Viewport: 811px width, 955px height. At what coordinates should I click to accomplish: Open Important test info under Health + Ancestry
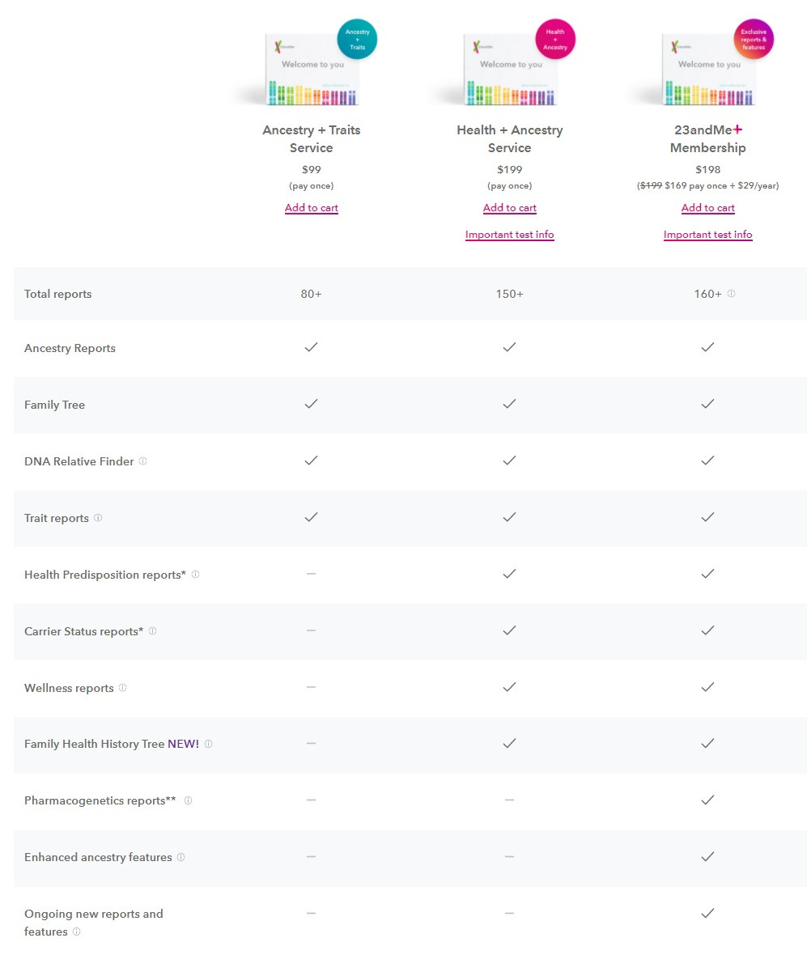pos(509,235)
